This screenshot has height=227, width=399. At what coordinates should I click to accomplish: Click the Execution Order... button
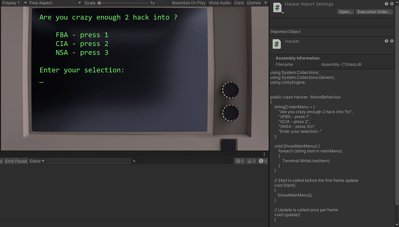click(x=374, y=12)
